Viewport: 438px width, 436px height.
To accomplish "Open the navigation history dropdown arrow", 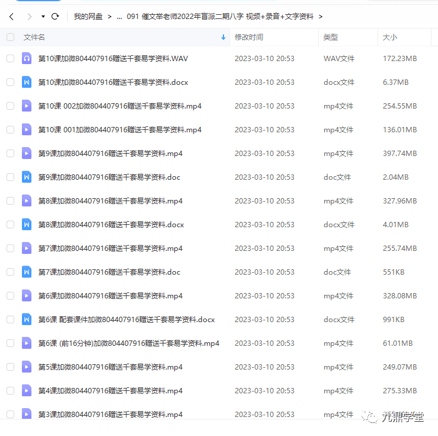I will pyautogui.click(x=43, y=17).
